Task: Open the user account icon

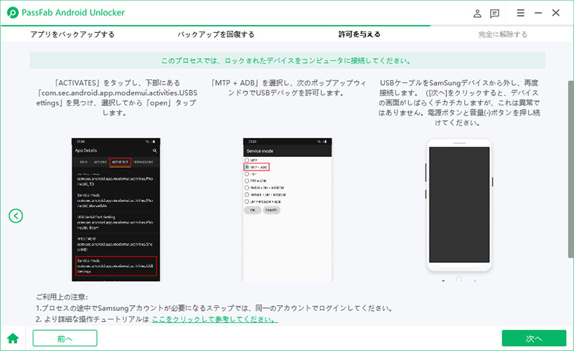Action: [x=477, y=14]
